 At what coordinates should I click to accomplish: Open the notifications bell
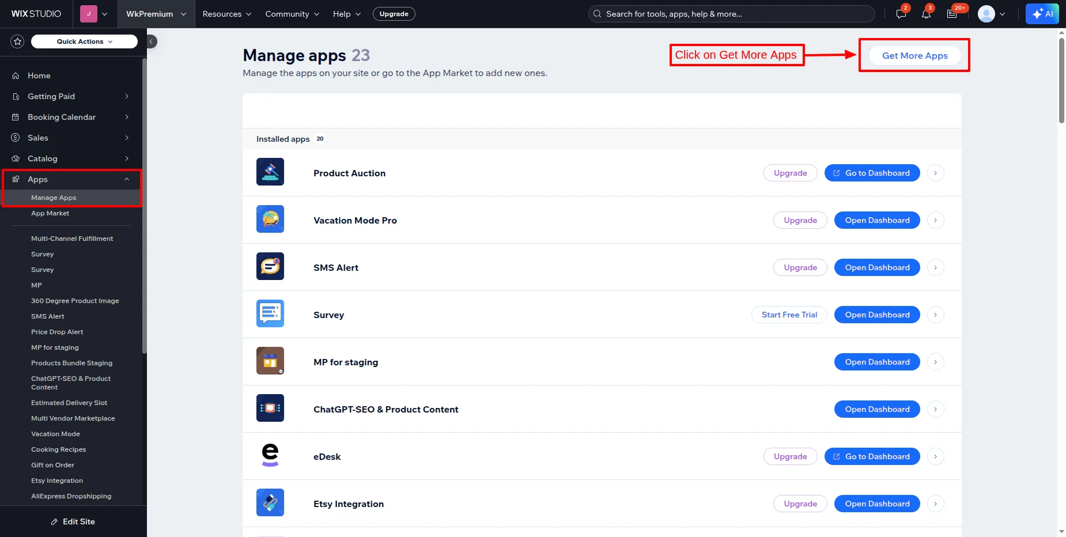click(x=925, y=14)
